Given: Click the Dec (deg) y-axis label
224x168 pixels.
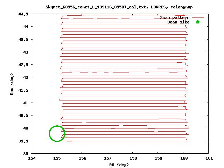Looking at the screenshot, I should [x=12, y=84].
